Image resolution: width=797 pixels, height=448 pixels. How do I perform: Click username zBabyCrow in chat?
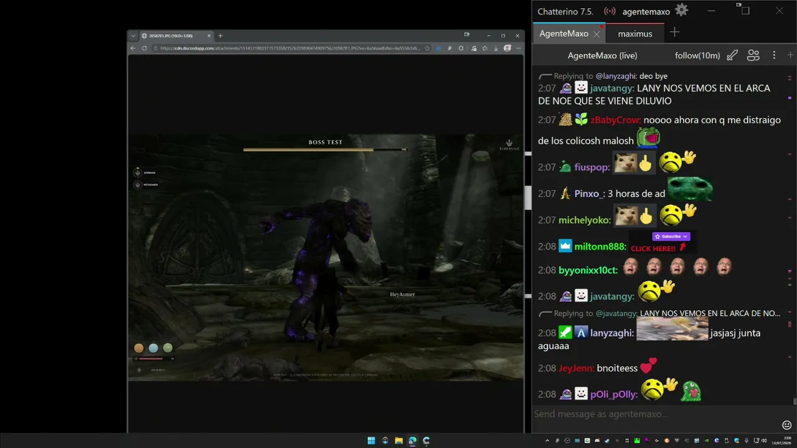(615, 120)
